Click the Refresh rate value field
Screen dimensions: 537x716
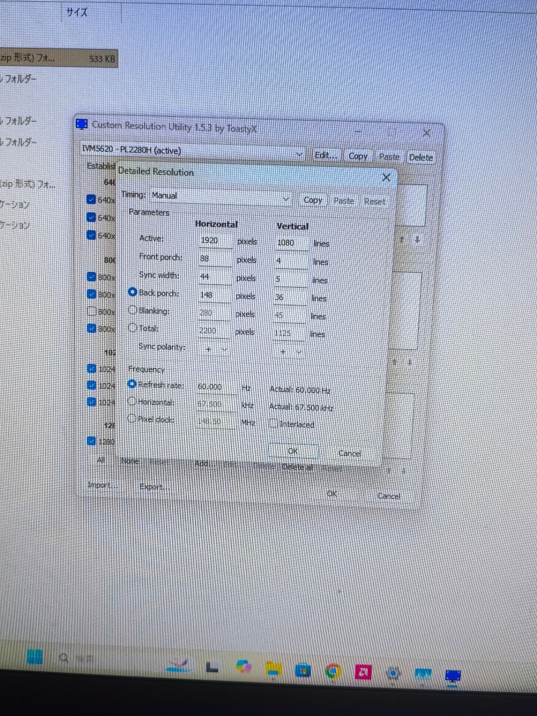(216, 387)
